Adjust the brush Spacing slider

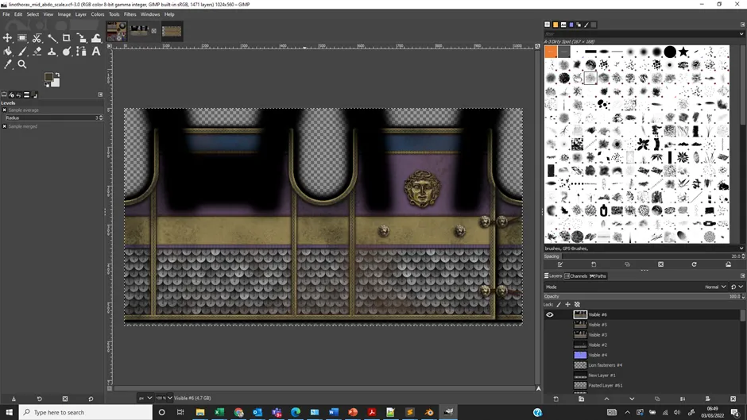click(x=644, y=256)
